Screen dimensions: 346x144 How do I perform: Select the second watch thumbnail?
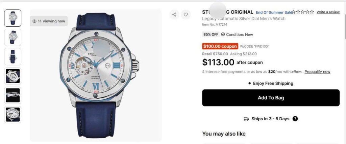[x=13, y=37]
